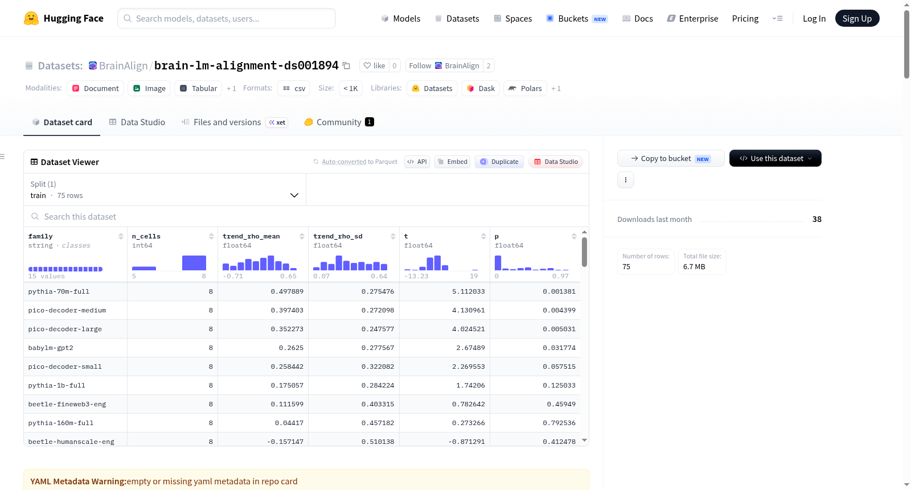Click the Sign Up button
This screenshot has height=490, width=911.
[857, 18]
